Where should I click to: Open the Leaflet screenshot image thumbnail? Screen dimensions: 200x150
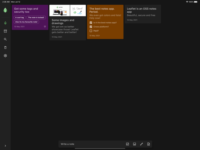59,11
